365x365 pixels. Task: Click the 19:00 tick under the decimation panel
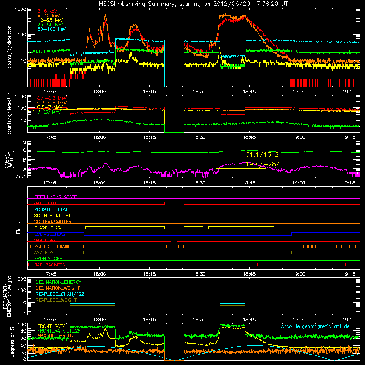click(x=299, y=320)
